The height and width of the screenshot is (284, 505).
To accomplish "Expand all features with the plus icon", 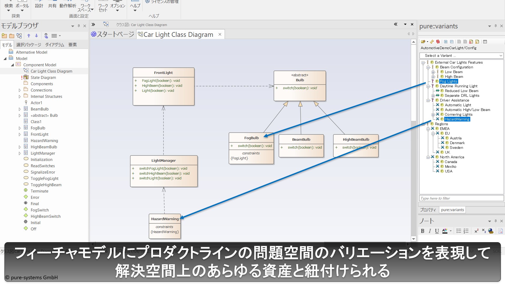I will point(446,42).
